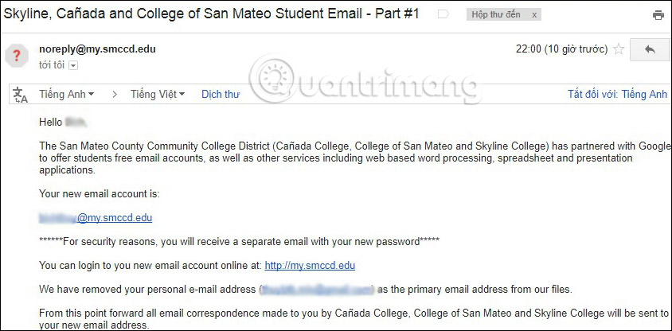Expand recipient details next to tới tôi
The width and height of the screenshot is (672, 331).
73,65
